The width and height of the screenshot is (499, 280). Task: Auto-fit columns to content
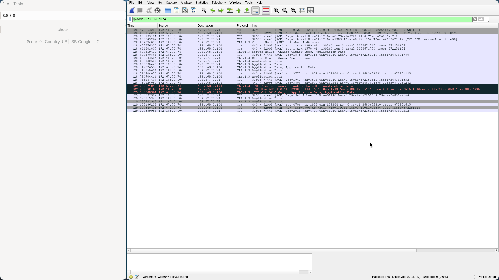[302, 11]
